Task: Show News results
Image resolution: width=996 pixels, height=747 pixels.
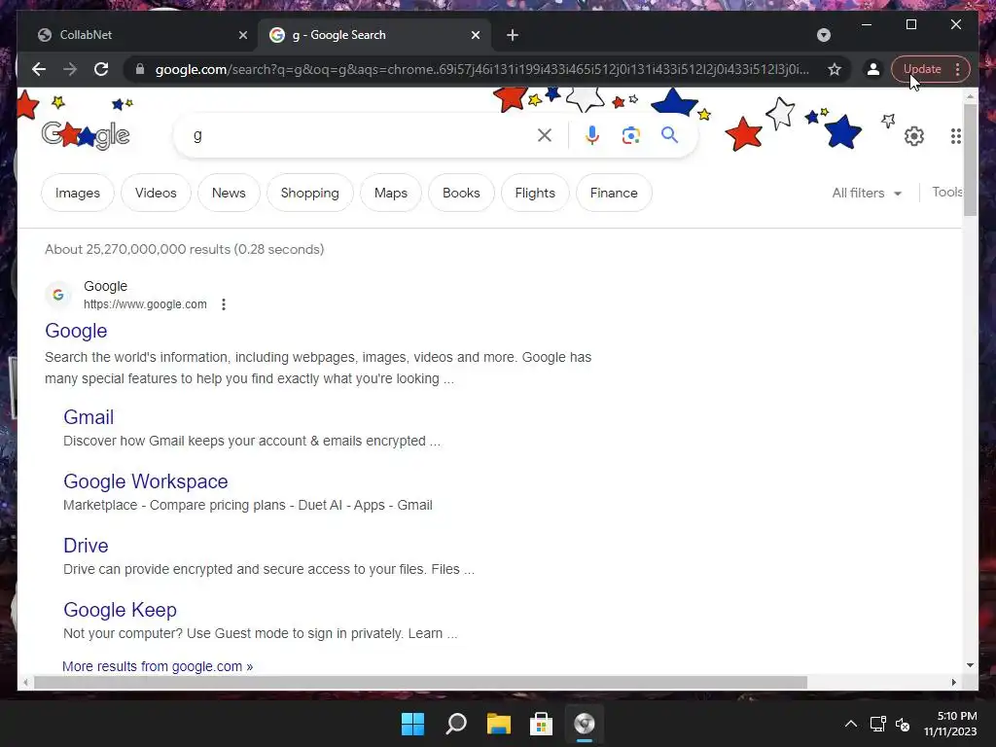Action: click(229, 193)
